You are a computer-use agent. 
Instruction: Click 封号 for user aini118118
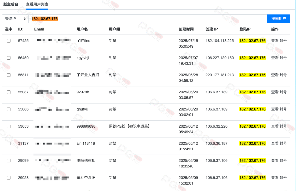(x=283, y=143)
